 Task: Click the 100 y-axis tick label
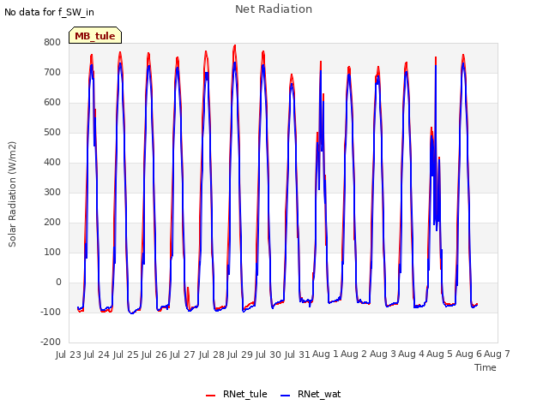[x=52, y=253]
